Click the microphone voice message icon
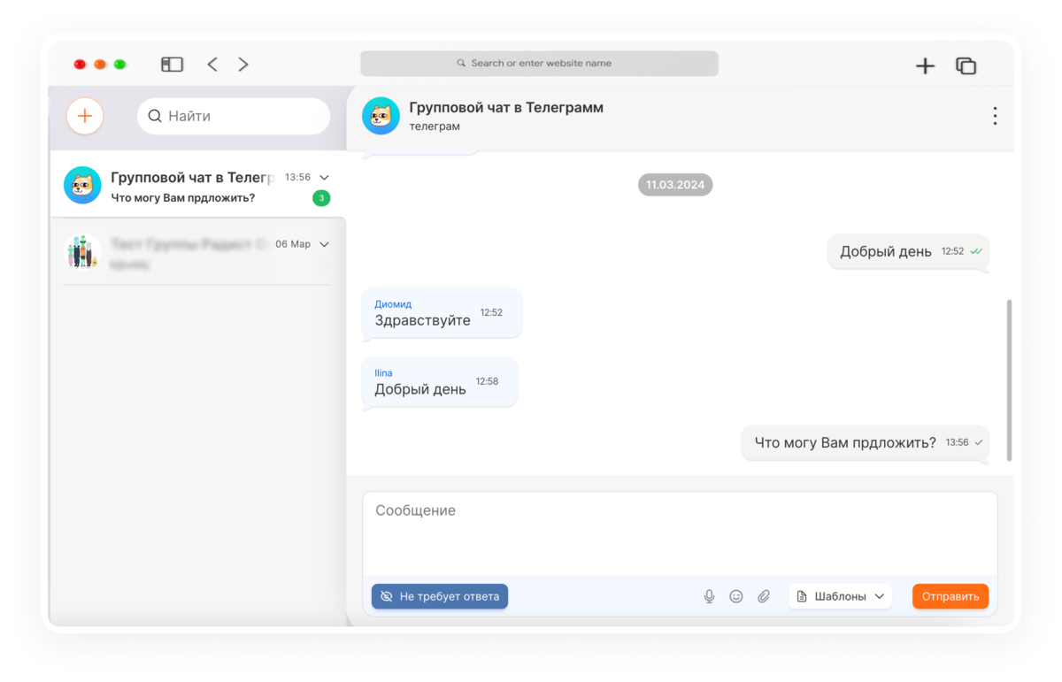Image resolution: width=1062 pixels, height=682 pixels. point(709,596)
